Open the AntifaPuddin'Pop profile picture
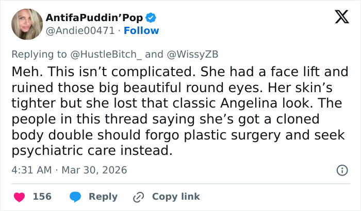 click(x=27, y=24)
